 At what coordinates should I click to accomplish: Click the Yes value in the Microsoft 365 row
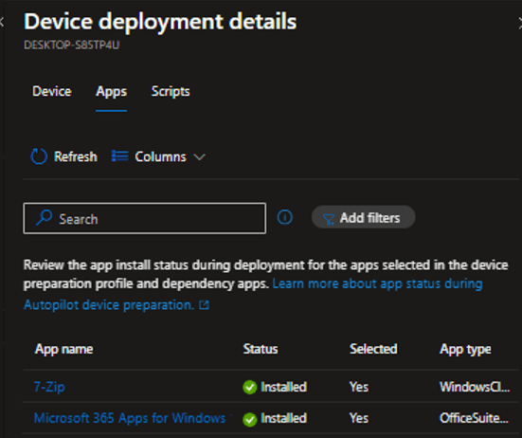tap(359, 418)
